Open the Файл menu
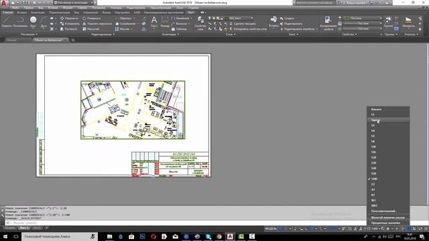This screenshot has height=241, width=429. pyautogui.click(x=15, y=8)
